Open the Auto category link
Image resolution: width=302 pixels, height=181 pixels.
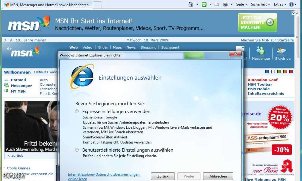coord(44,80)
